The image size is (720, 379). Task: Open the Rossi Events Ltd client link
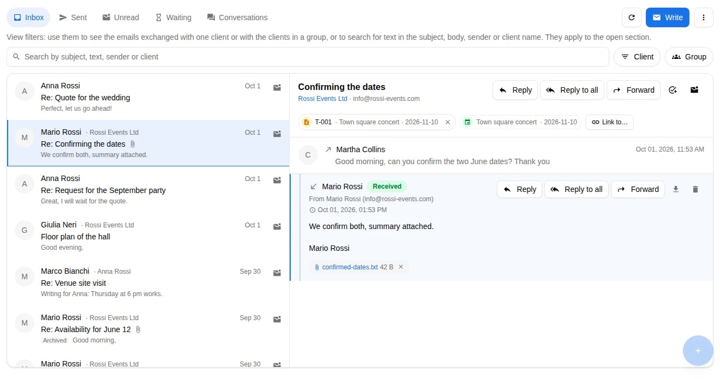click(x=322, y=99)
